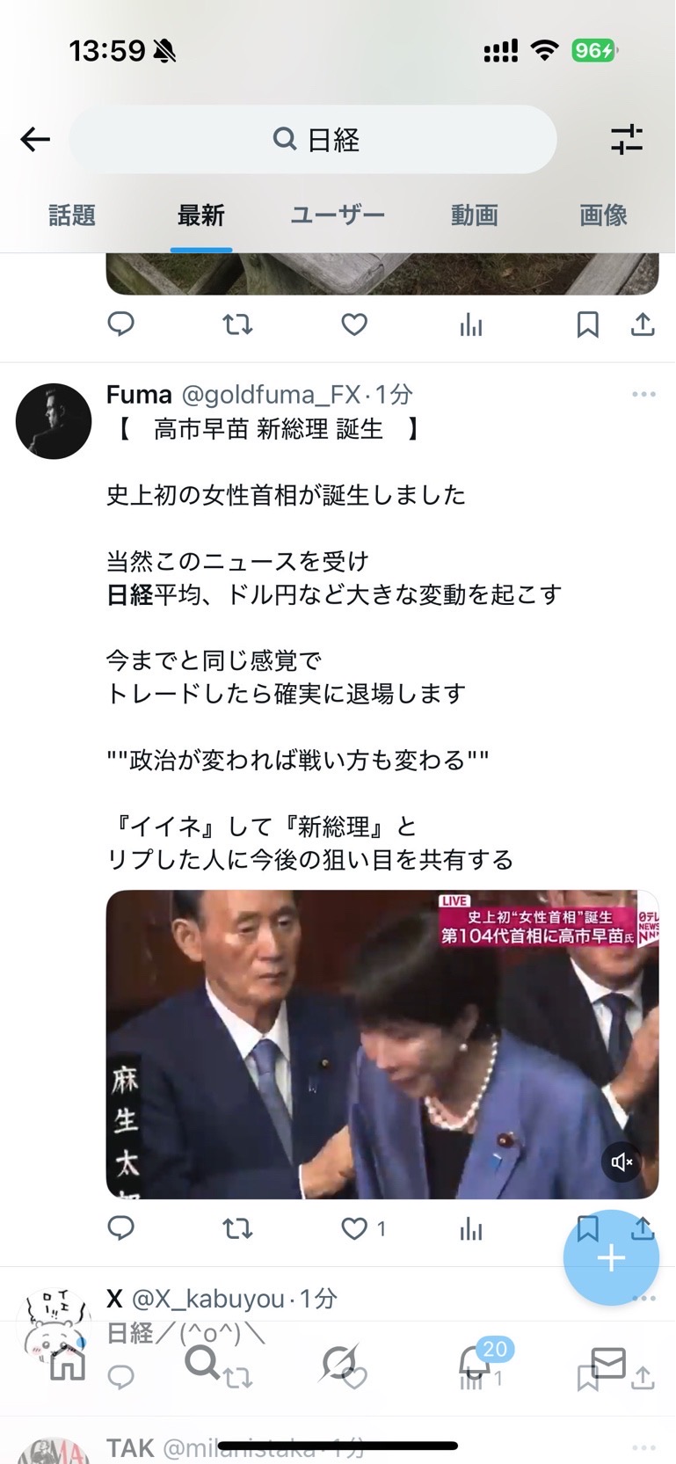Select the 画像 tab
The width and height of the screenshot is (676, 1464).
pos(603,215)
